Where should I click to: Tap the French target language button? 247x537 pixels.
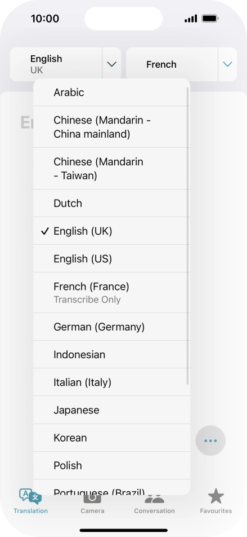pyautogui.click(x=172, y=64)
